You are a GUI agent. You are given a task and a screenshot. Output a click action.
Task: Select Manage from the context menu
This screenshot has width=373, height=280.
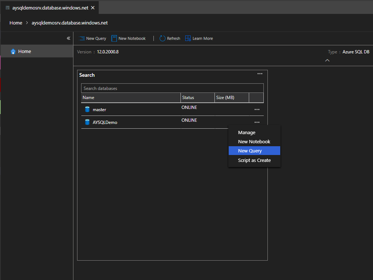coord(247,133)
